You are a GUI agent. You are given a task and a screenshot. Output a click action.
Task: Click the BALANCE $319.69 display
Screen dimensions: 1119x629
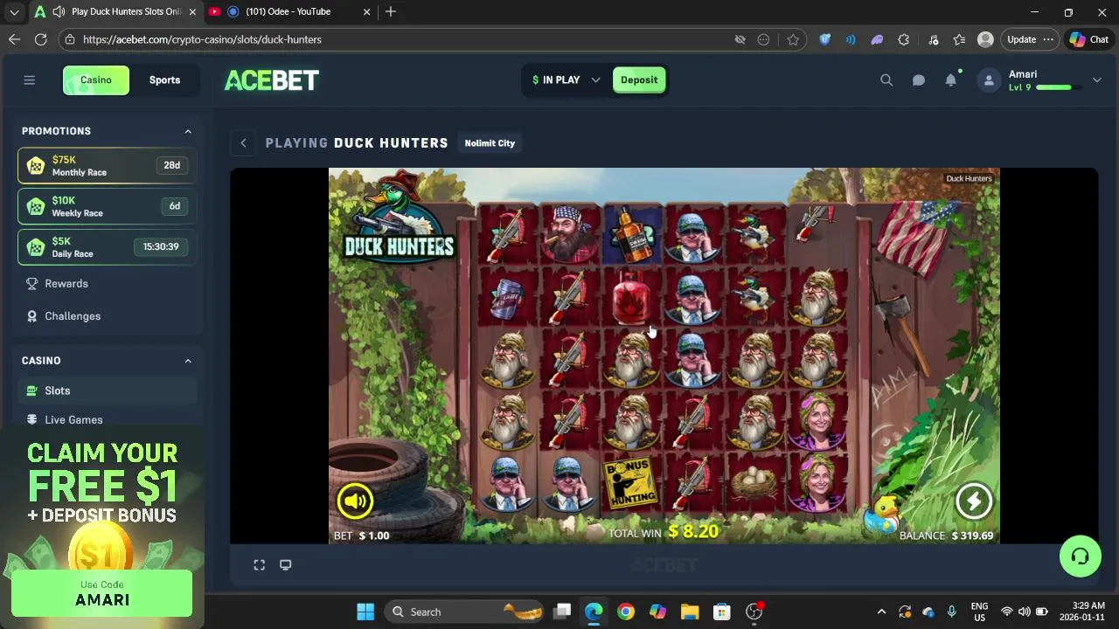click(x=946, y=536)
